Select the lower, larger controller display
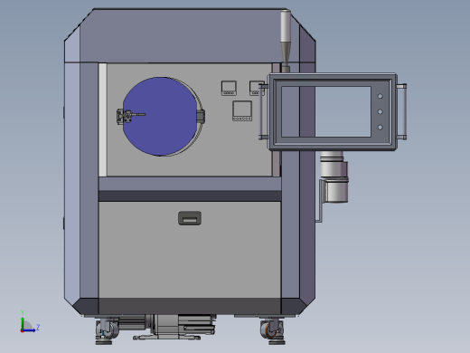 pyautogui.click(x=242, y=111)
